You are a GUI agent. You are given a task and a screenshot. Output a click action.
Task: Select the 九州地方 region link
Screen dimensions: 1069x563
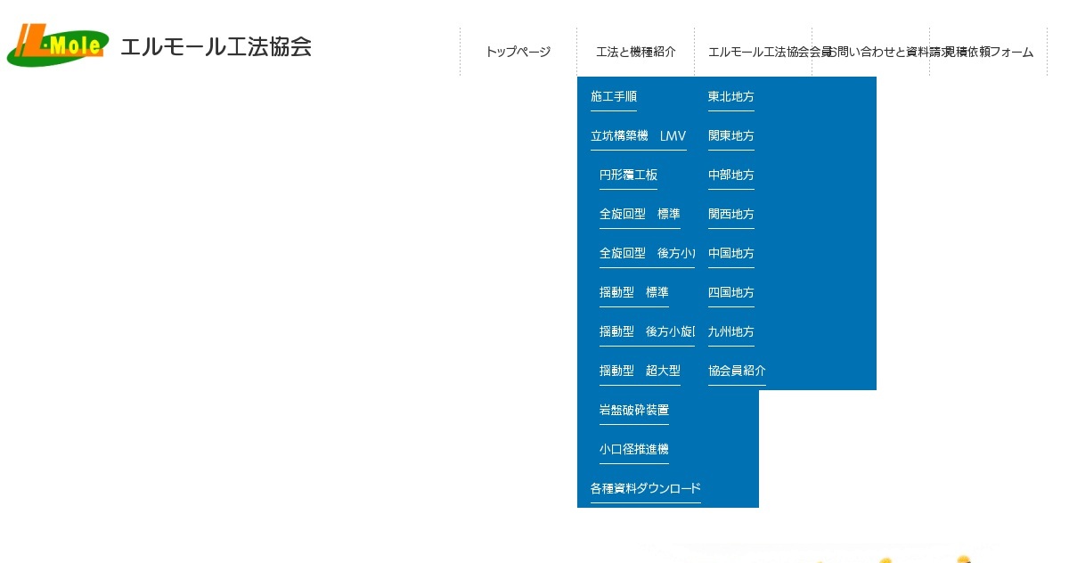click(x=730, y=331)
